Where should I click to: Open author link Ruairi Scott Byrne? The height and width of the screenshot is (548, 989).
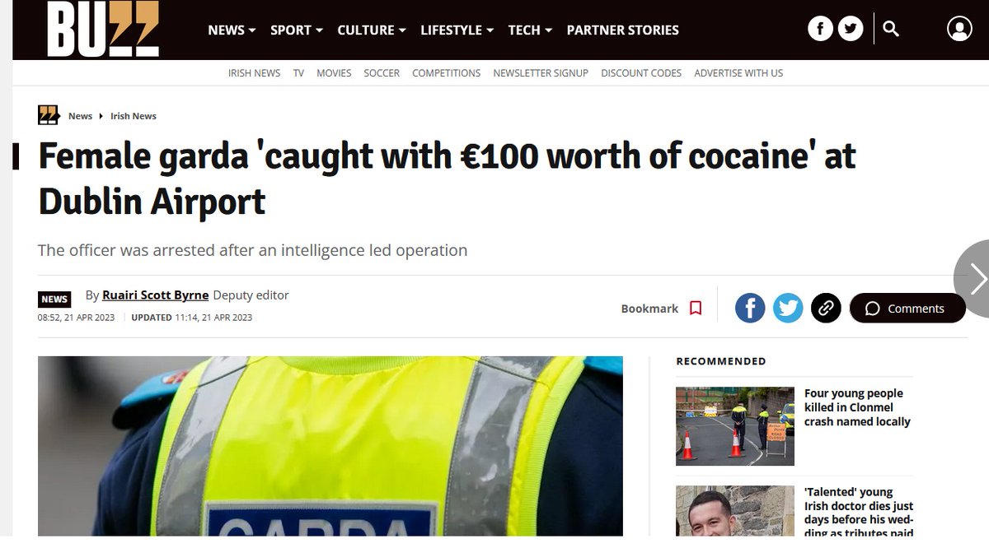[155, 295]
